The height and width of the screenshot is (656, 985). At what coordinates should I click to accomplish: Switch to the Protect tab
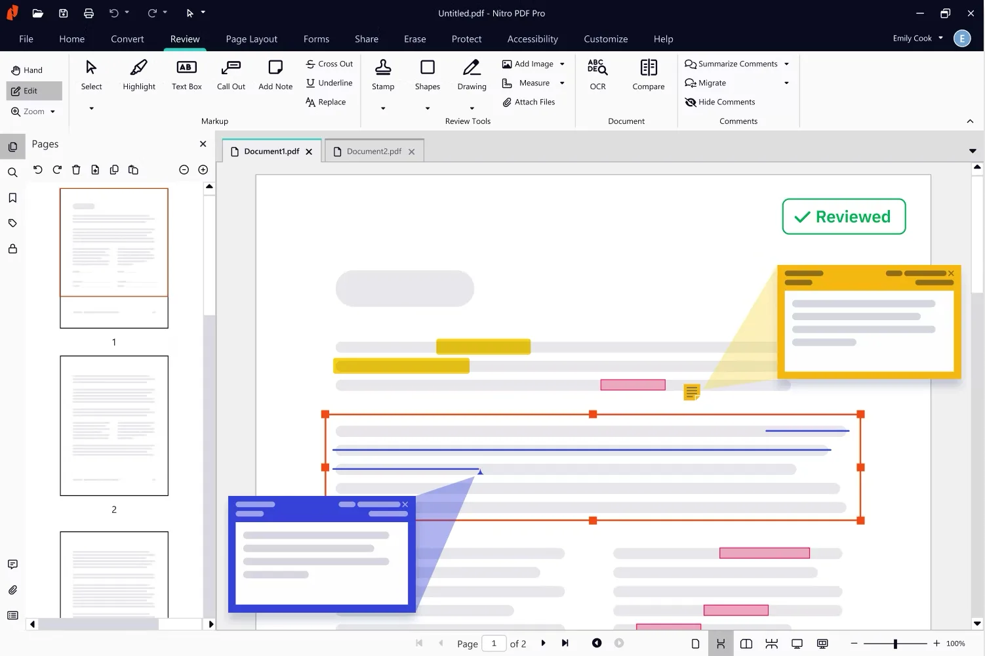[x=466, y=39]
